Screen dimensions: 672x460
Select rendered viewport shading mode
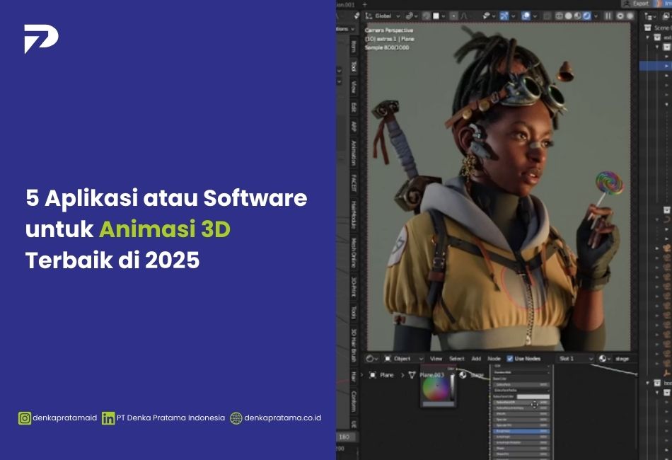tap(587, 16)
